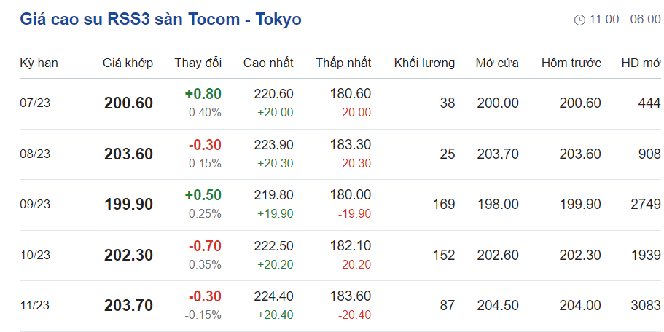
Task: Click the Thấp nhất column header
Action: coord(343,63)
